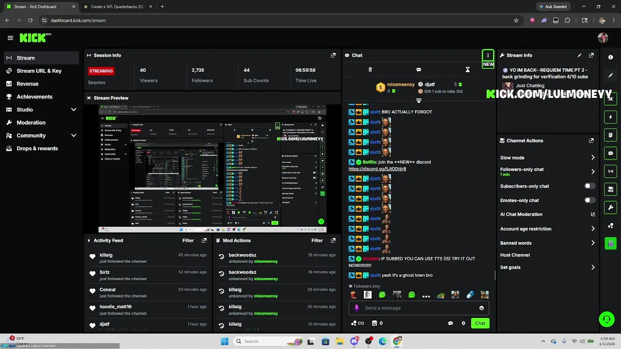Open Banned words arrow
This screenshot has height=349, width=621.
[x=593, y=243]
